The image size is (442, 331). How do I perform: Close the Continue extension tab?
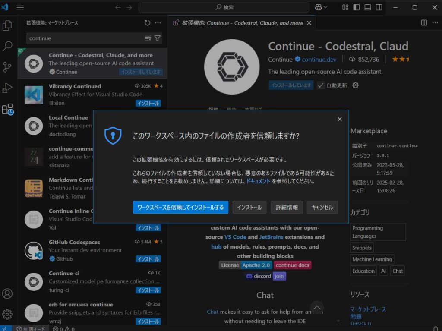click(309, 23)
